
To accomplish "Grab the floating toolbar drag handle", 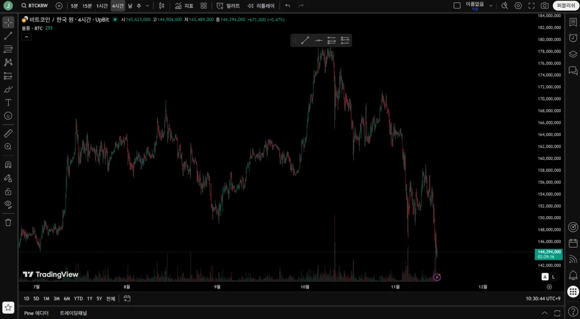I will [294, 41].
